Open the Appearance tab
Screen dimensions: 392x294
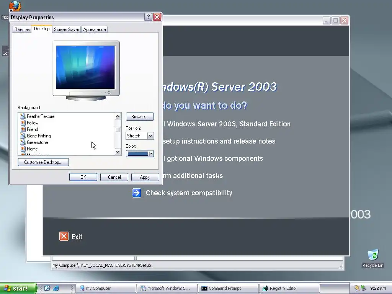[x=94, y=29]
